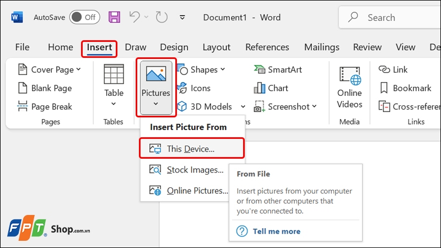Switch to the Draw tab
441x248 pixels.
click(136, 47)
